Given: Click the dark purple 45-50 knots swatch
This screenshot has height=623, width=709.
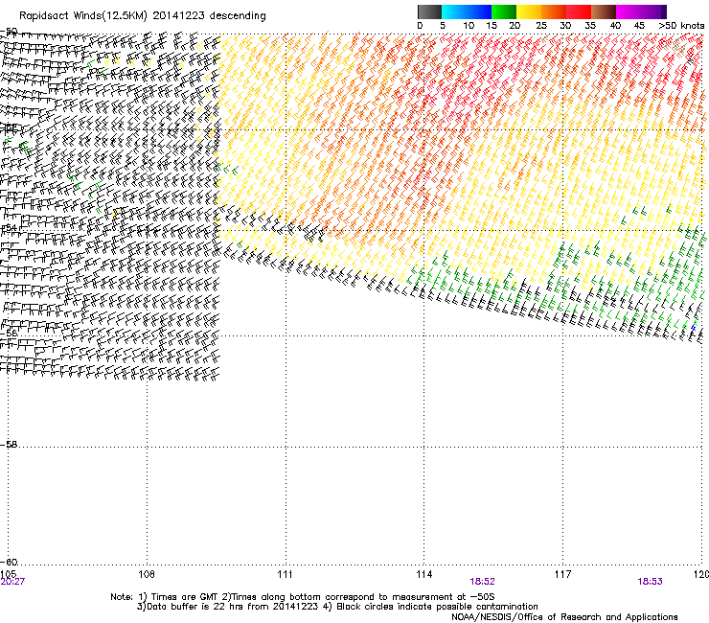Looking at the screenshot, I should click(x=653, y=12).
